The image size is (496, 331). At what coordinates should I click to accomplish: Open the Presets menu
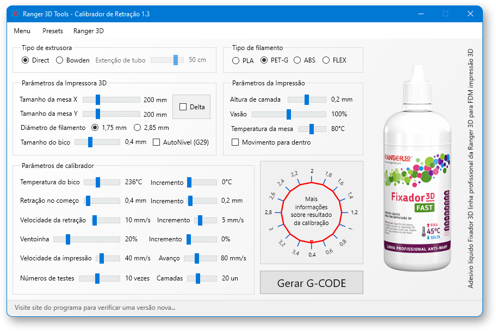[x=53, y=31]
